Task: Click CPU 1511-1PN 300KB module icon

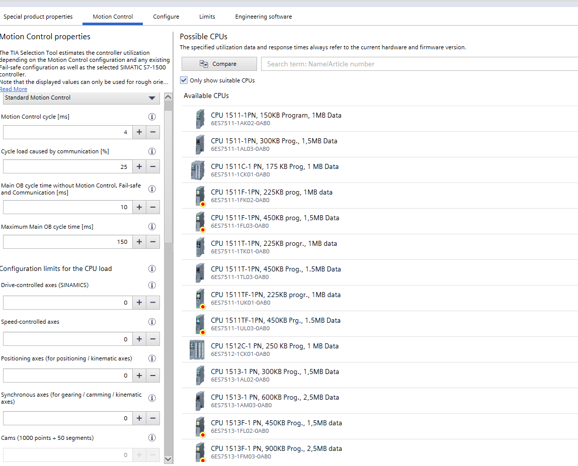Action: (200, 144)
